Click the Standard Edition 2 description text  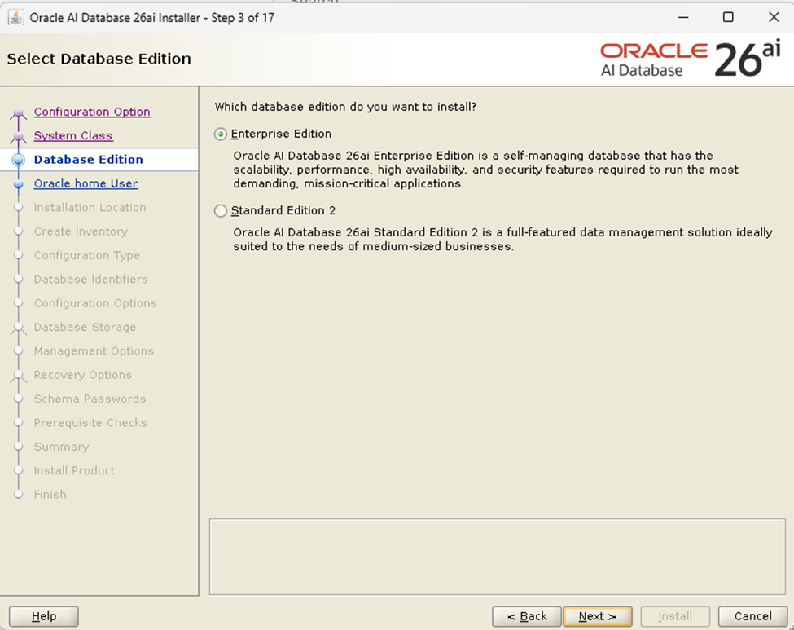(502, 240)
